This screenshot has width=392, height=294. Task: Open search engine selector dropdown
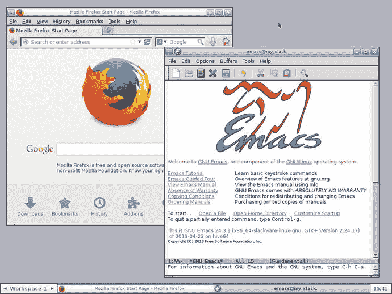(x=161, y=41)
